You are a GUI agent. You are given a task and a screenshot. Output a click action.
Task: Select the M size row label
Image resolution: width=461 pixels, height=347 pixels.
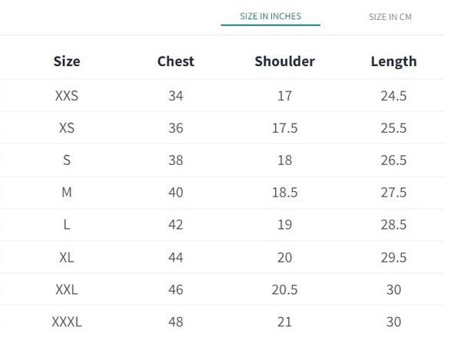tap(67, 193)
